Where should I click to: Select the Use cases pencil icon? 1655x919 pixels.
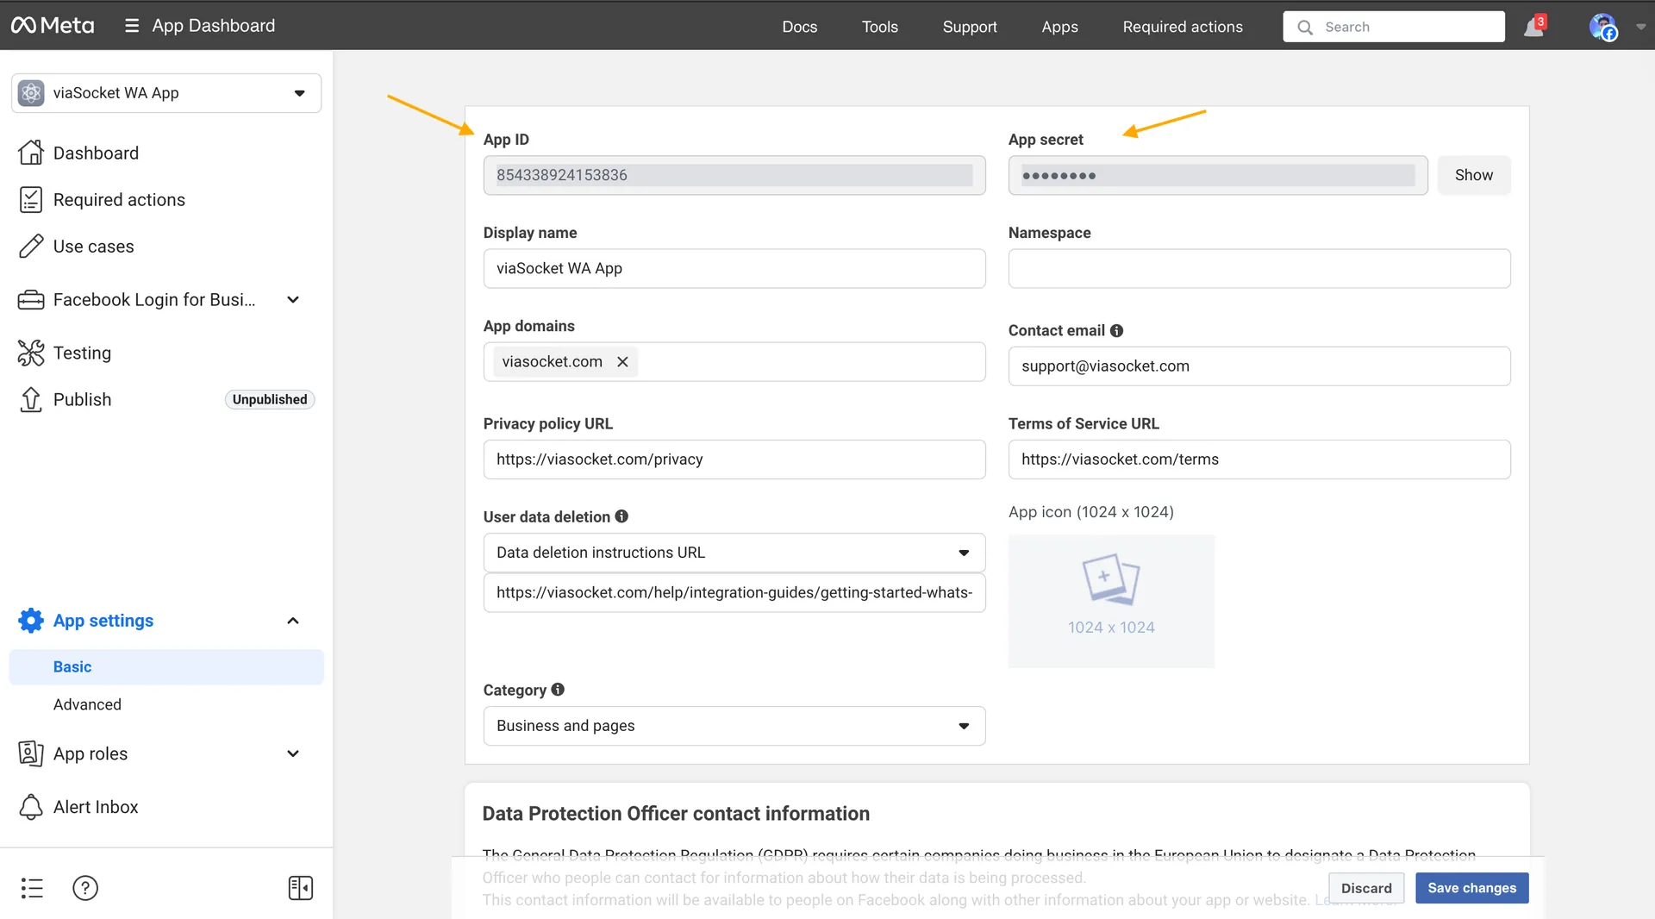coord(31,246)
